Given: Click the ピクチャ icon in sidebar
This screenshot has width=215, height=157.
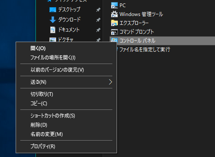Looking at the screenshot, I should click(53, 40).
